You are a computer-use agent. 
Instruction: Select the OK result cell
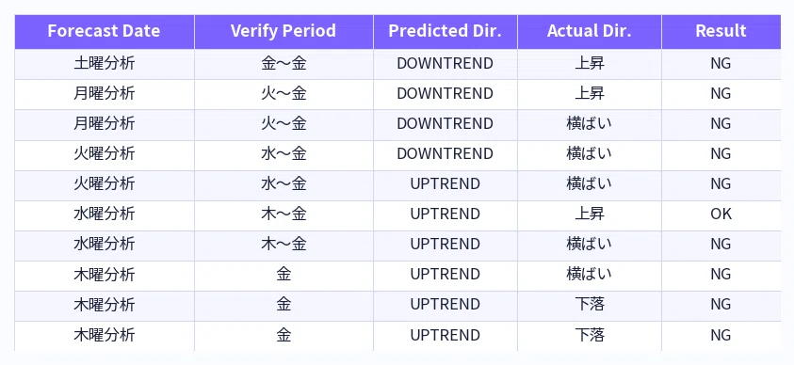[721, 214]
